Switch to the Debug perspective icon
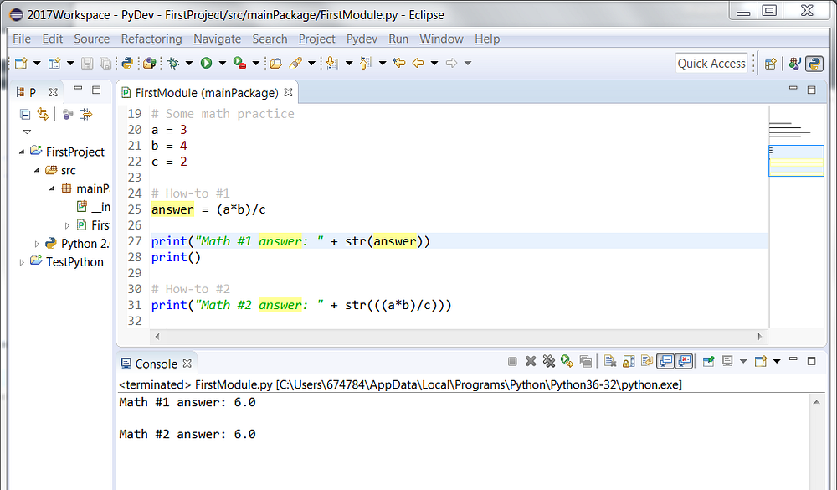The height and width of the screenshot is (490, 837). (795, 64)
